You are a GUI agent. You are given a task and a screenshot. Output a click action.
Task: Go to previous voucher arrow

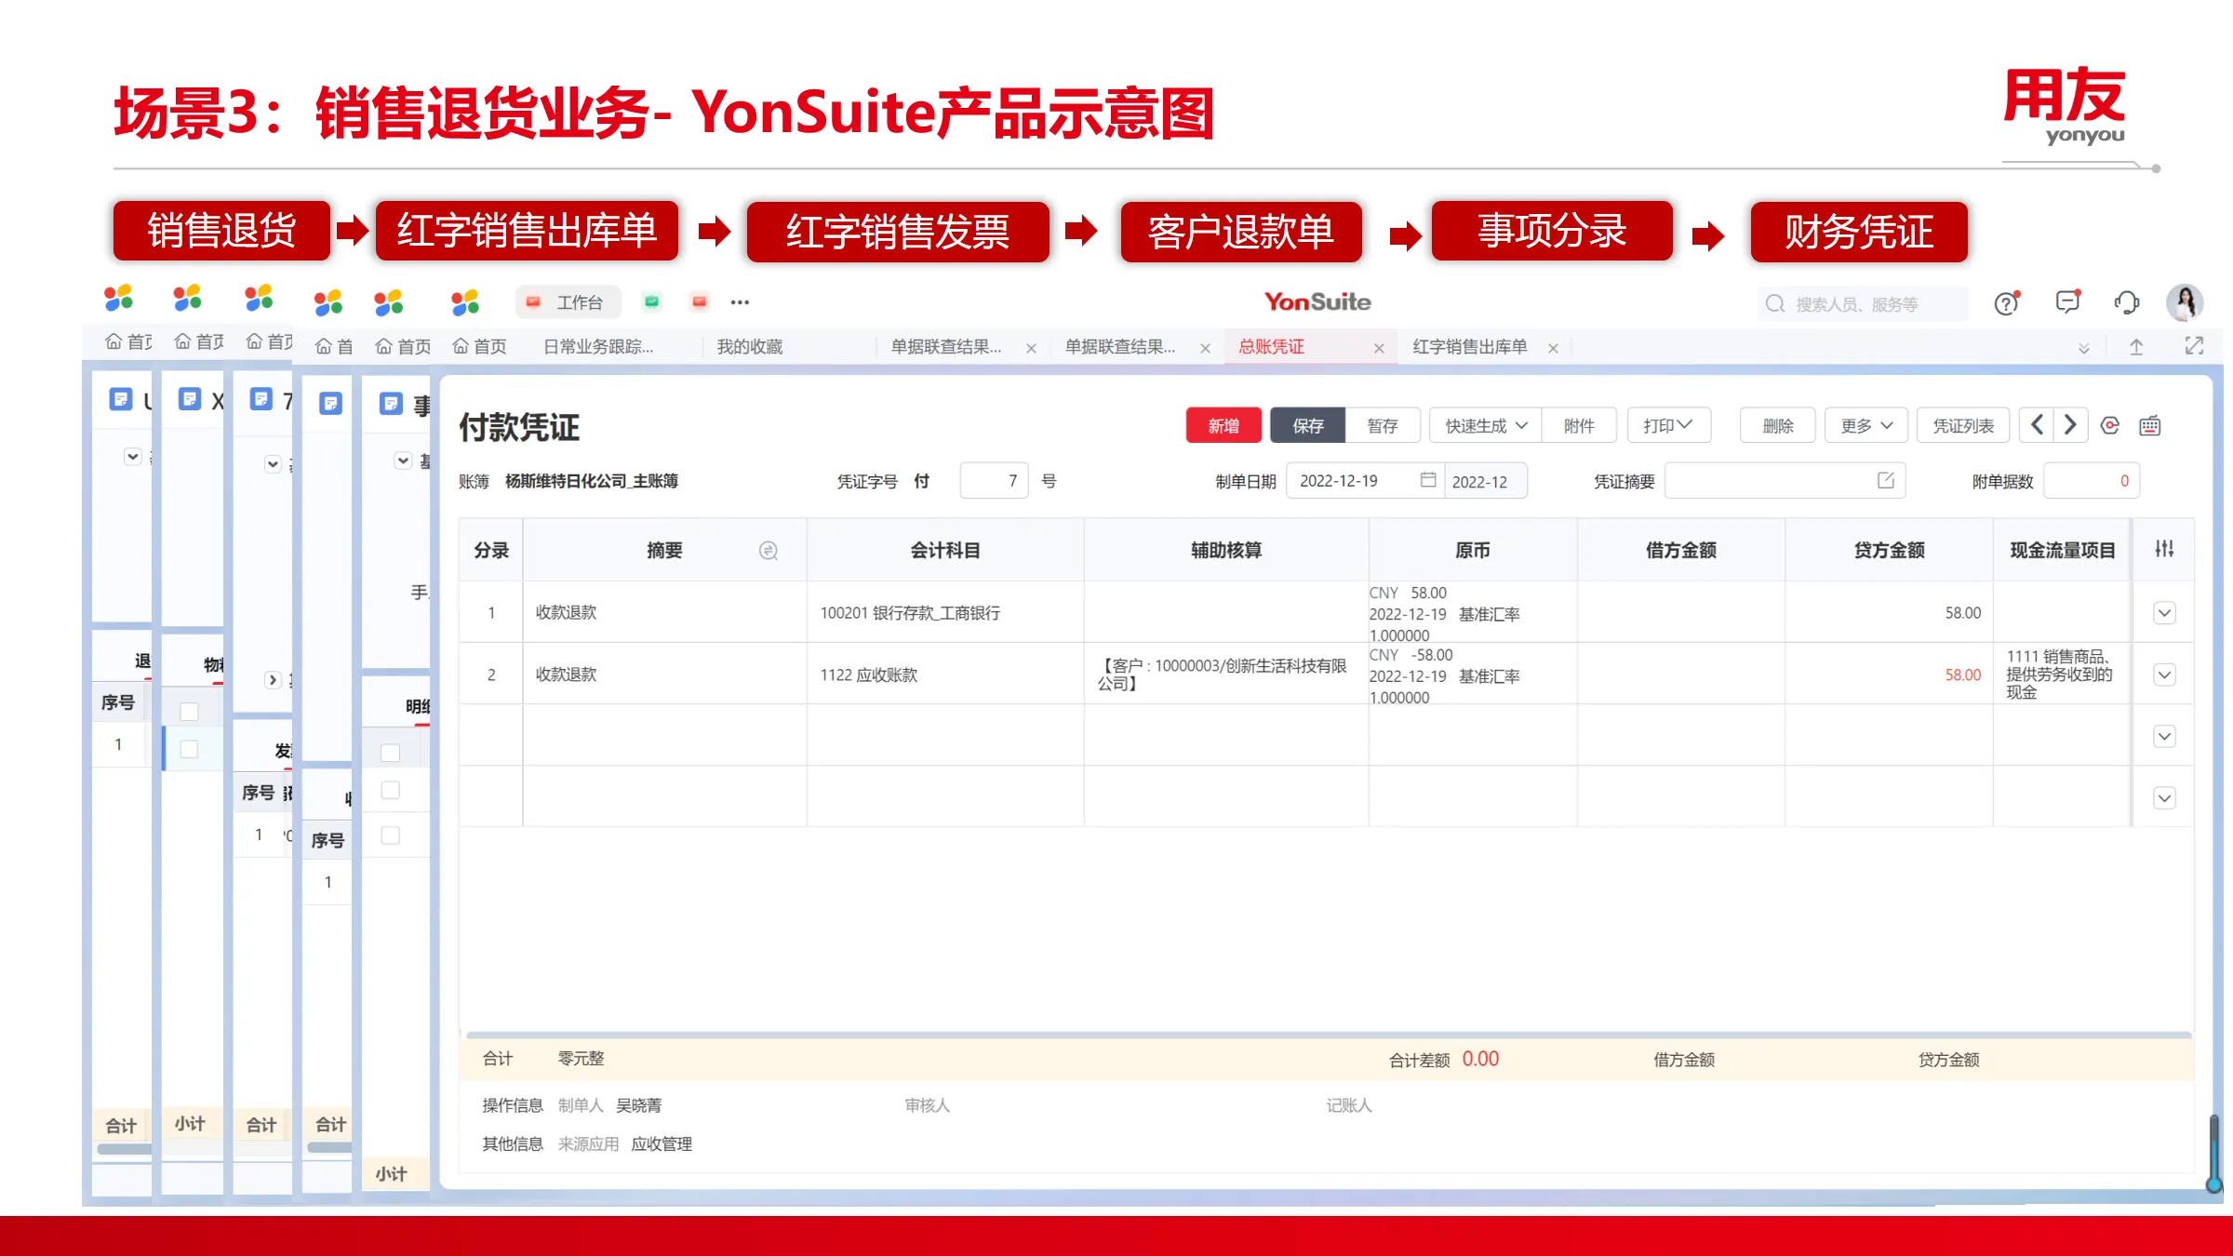click(2037, 425)
